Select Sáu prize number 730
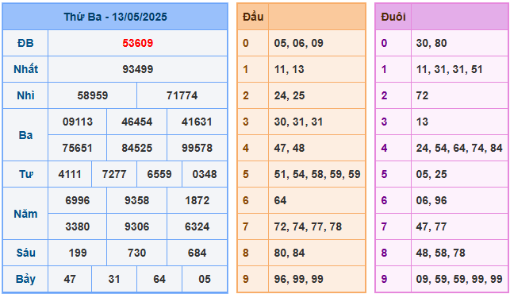The height and width of the screenshot is (294, 510). [x=136, y=253]
